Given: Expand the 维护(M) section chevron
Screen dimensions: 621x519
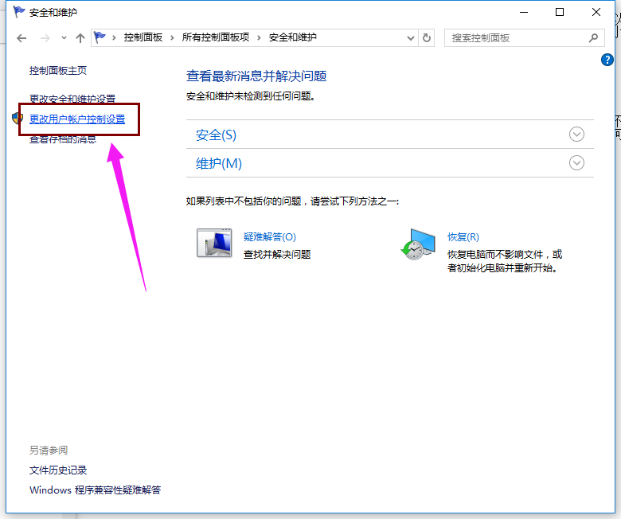Looking at the screenshot, I should point(577,163).
